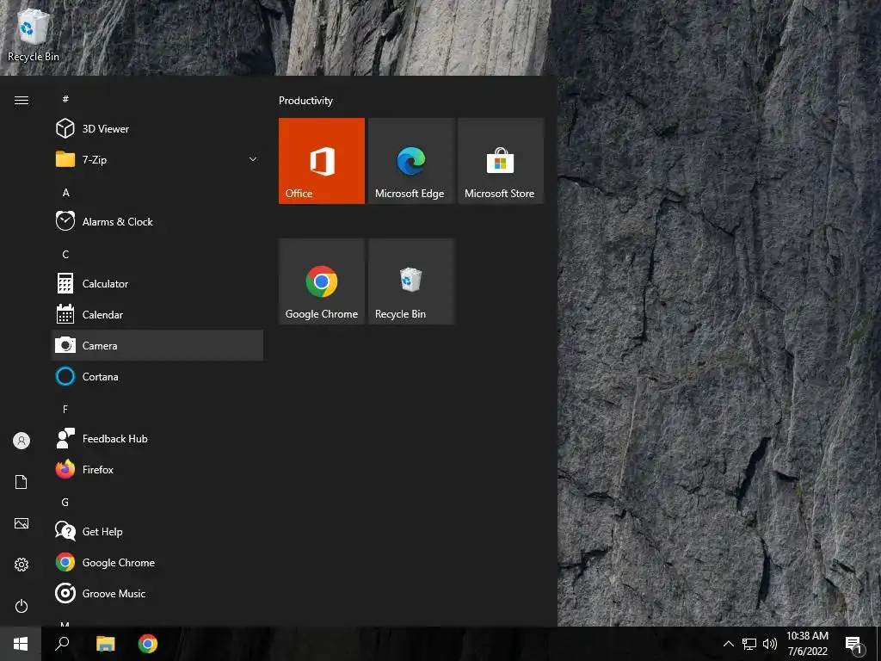881x661 pixels.
Task: Open the Microsoft Store tile
Action: click(x=501, y=161)
